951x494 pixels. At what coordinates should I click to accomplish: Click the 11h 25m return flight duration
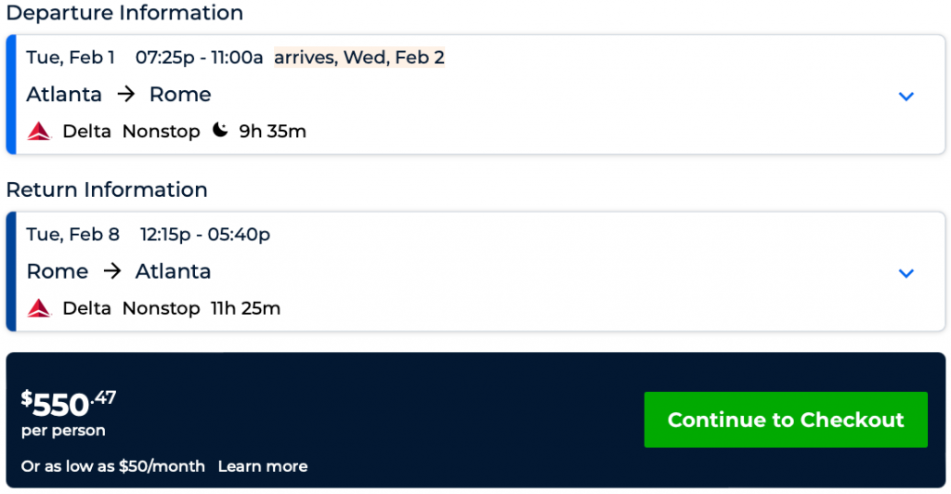click(247, 307)
